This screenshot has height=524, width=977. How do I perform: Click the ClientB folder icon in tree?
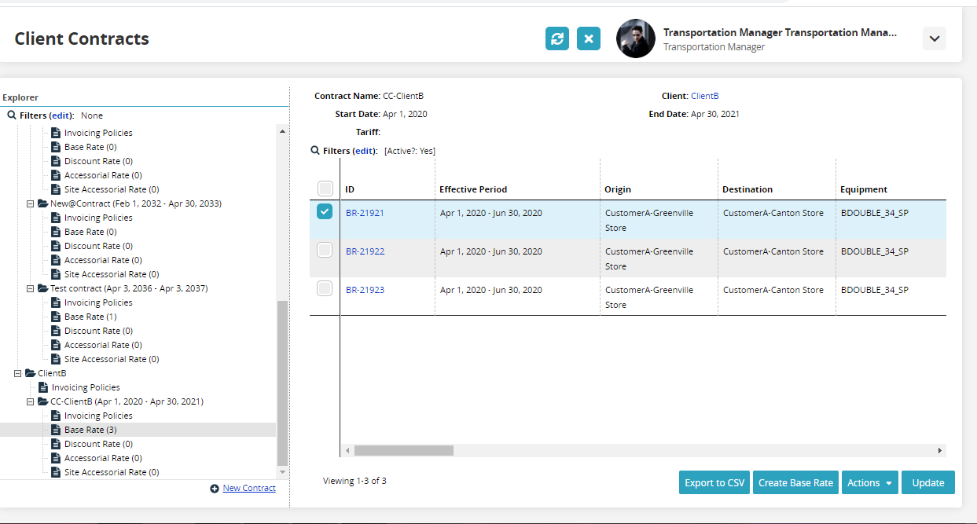point(31,373)
